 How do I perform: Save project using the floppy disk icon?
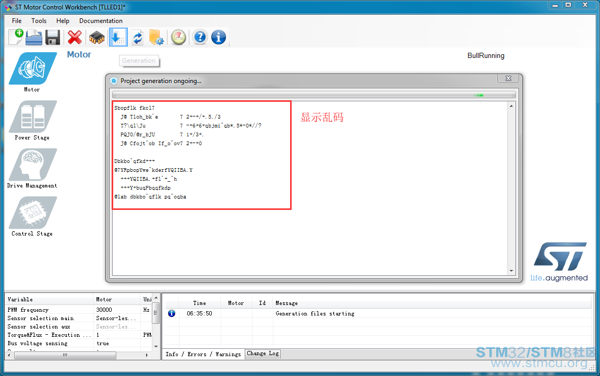pyautogui.click(x=52, y=37)
